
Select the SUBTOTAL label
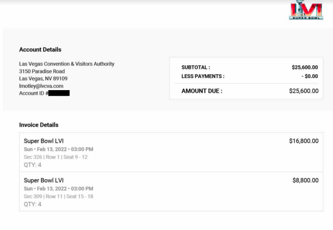tap(196, 68)
